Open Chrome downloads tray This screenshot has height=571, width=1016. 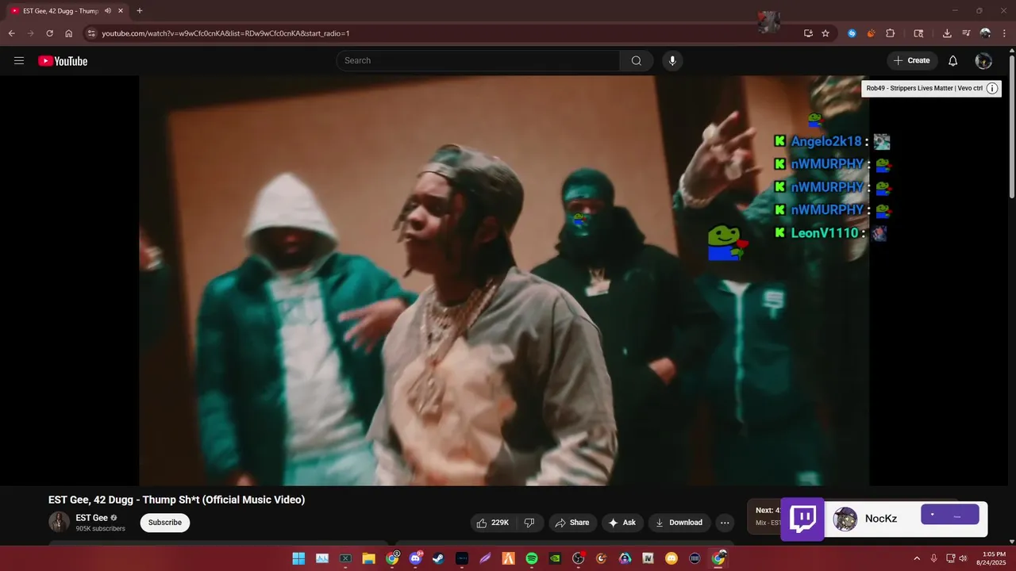(x=947, y=33)
